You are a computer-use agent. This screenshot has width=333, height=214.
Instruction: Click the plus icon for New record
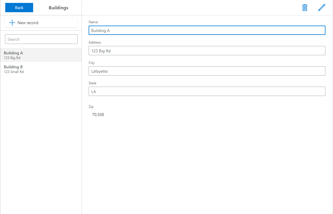[12, 23]
